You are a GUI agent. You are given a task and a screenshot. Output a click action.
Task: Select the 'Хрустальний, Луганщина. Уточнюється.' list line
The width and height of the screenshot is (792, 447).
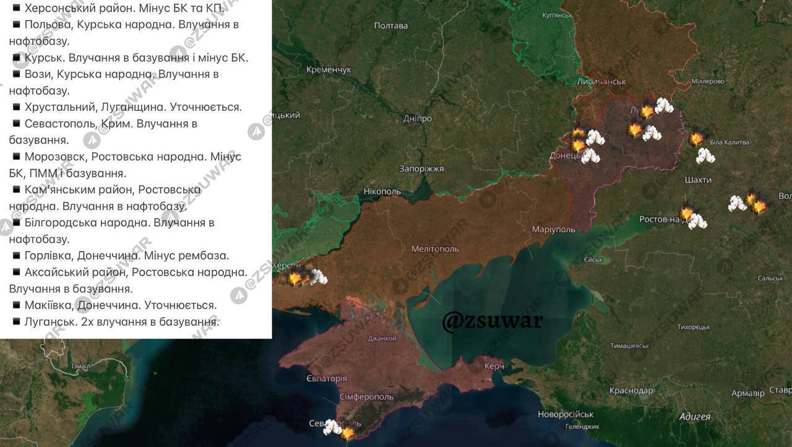tap(132, 107)
